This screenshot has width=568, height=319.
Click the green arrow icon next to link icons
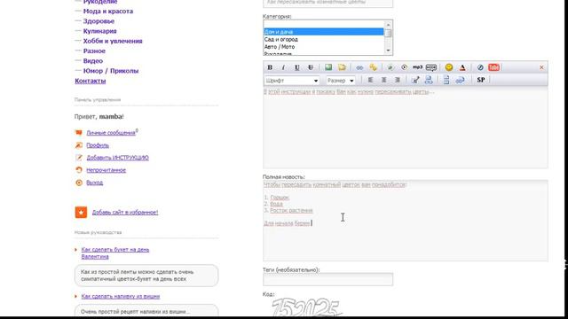pos(390,67)
